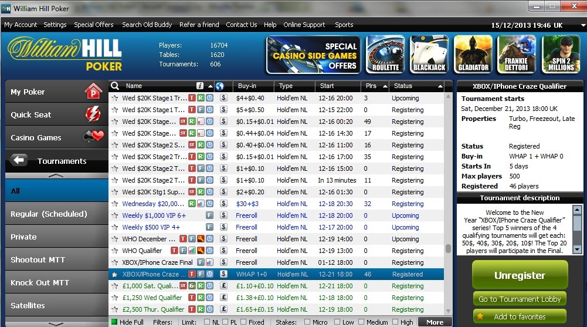Image resolution: width=587 pixels, height=327 pixels.
Task: Click pound currency icon on £2,500 Thur. Qualifier
Action: coord(223,309)
